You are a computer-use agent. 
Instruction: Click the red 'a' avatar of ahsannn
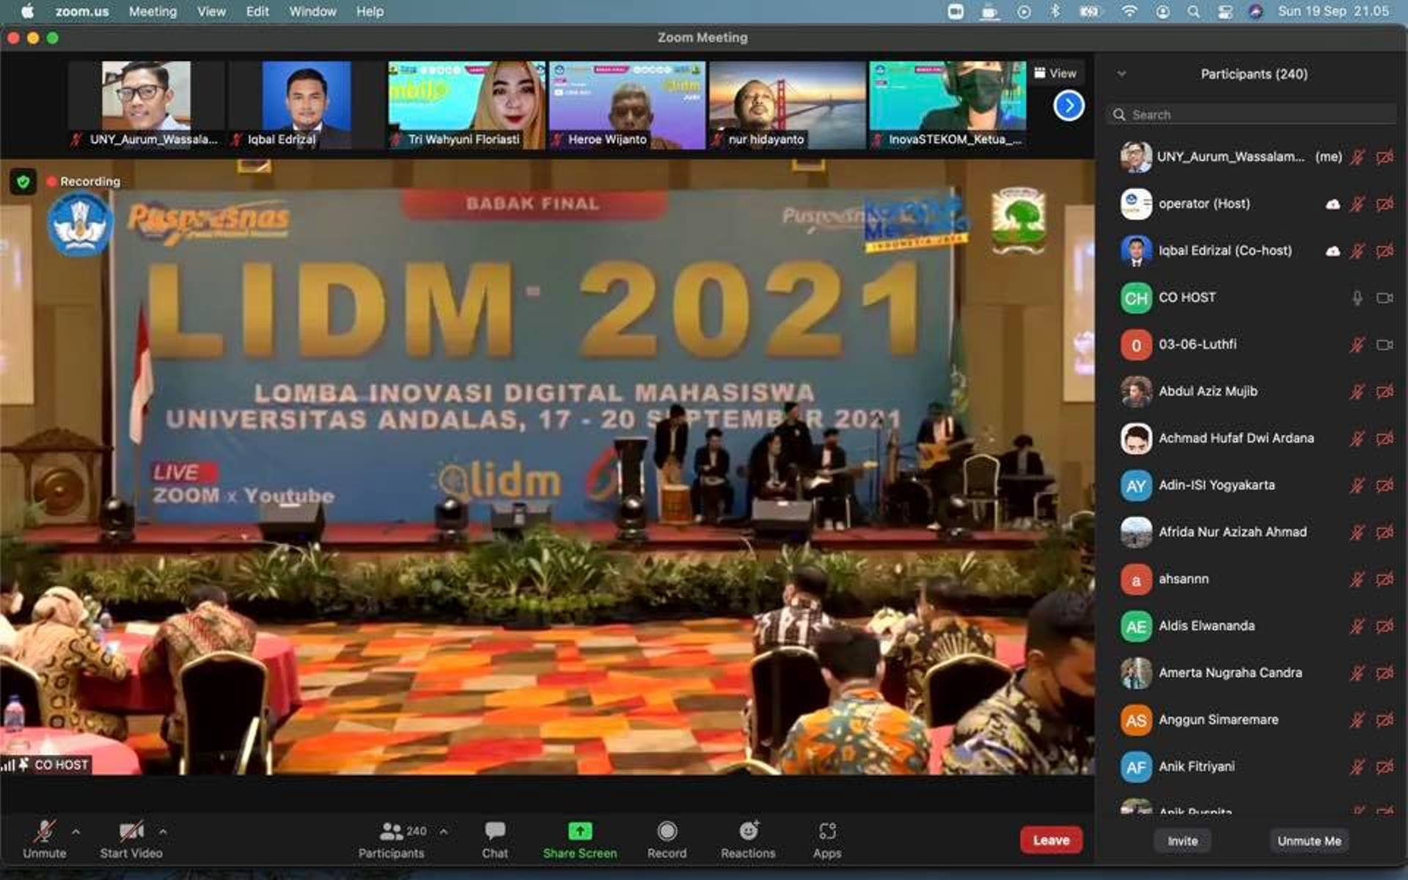[1136, 579]
